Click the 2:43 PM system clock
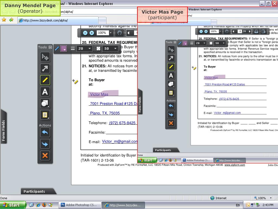Image resolution: width=278 pixels, height=209 pixels. click(x=268, y=205)
